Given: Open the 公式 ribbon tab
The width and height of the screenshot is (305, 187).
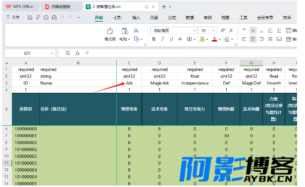Looking at the screenshot, I should (x=172, y=18).
